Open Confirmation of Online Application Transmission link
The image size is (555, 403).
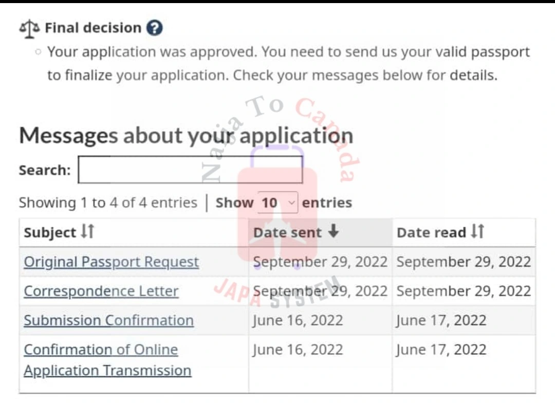[x=107, y=360]
